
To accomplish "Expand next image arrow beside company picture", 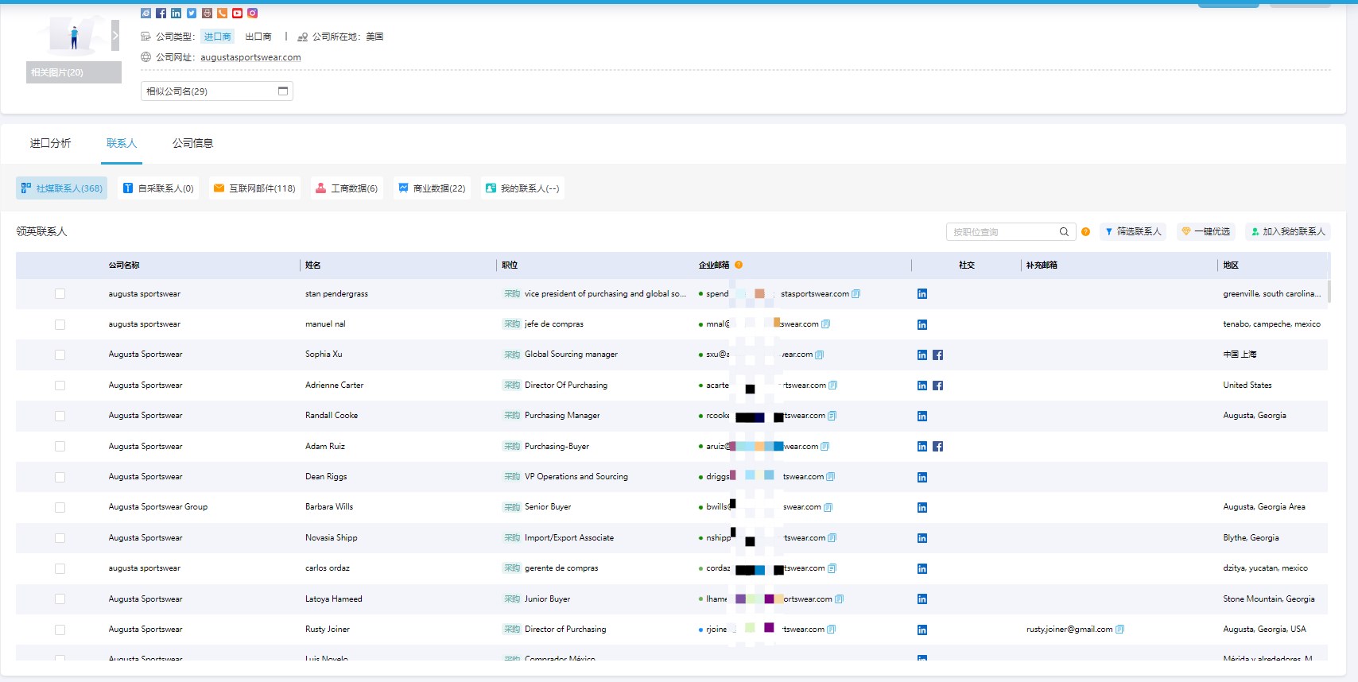I will tap(115, 36).
